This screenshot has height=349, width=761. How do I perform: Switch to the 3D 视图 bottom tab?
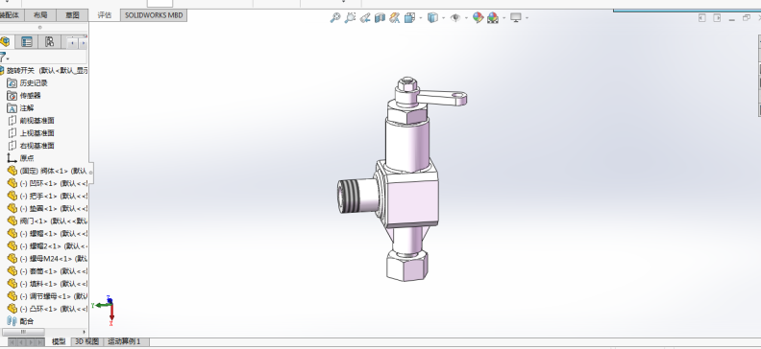point(87,341)
